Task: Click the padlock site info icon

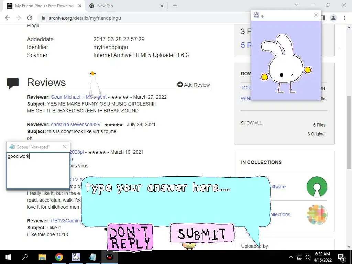Action: (43, 18)
